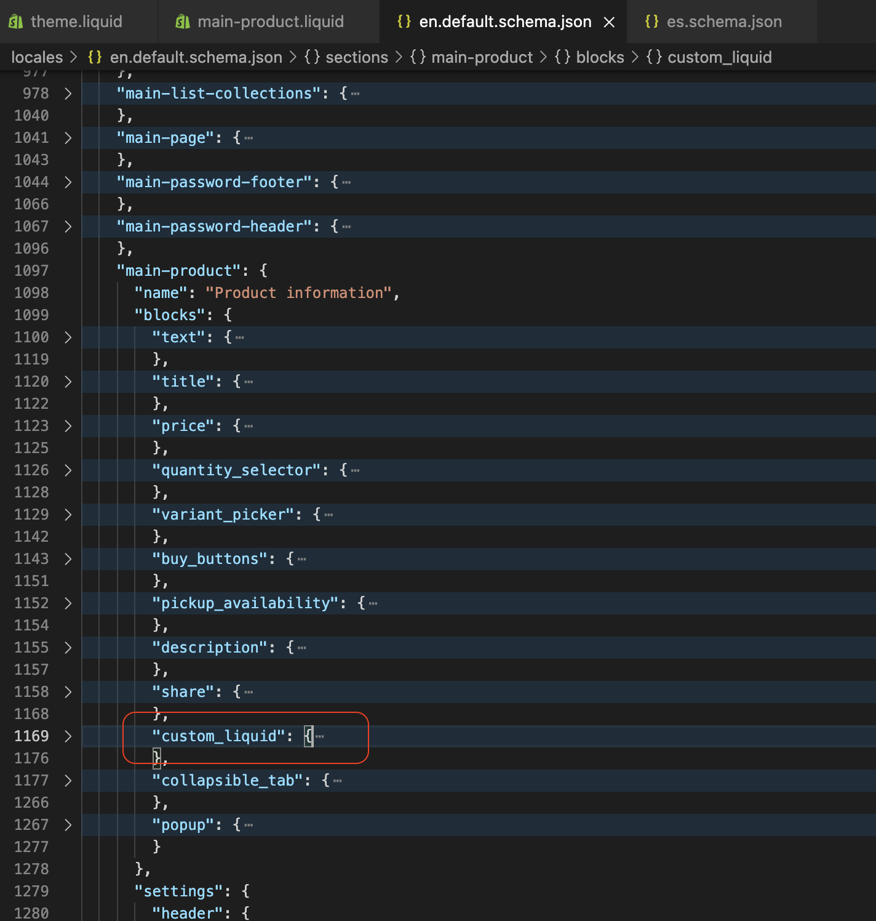Expand the folded buy_buttons block
The height and width of the screenshot is (921, 876).
click(68, 559)
